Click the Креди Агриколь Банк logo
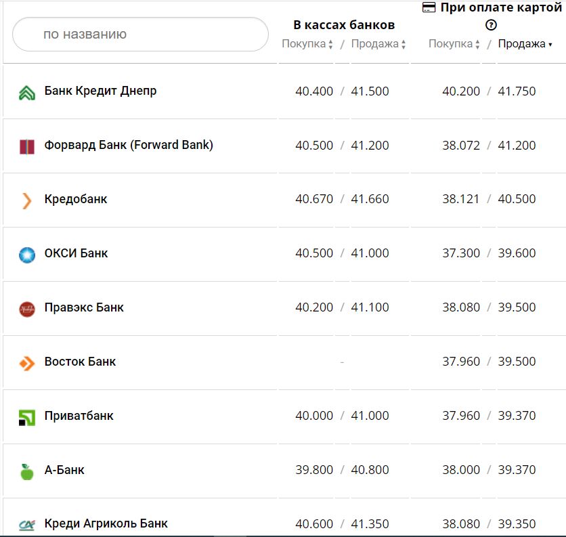The image size is (566, 537). coord(26,525)
